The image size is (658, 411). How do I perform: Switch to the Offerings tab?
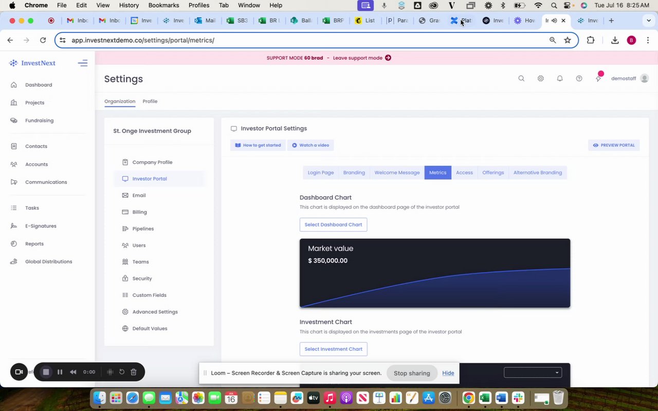coord(493,173)
